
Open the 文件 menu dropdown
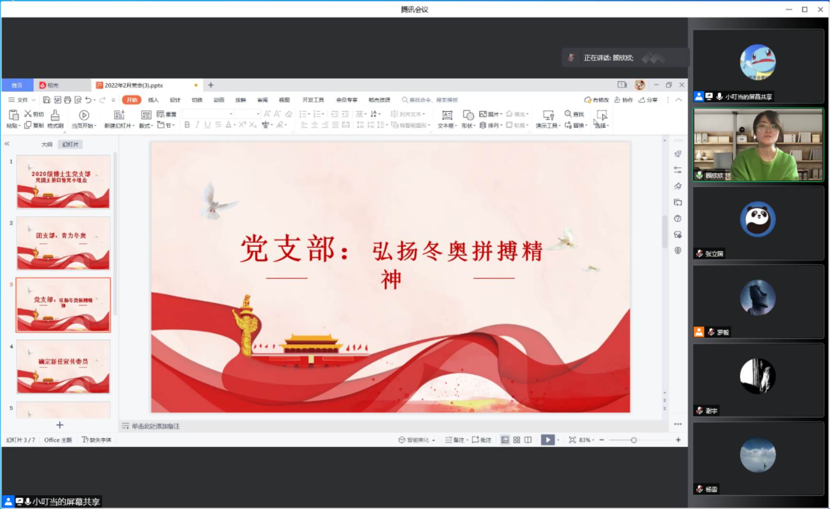22,100
